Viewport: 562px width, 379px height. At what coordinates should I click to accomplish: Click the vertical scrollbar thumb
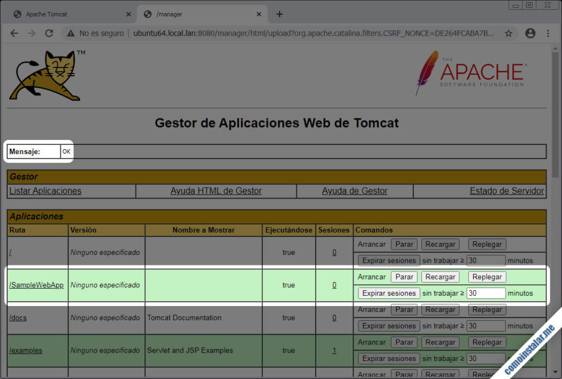coord(555,115)
